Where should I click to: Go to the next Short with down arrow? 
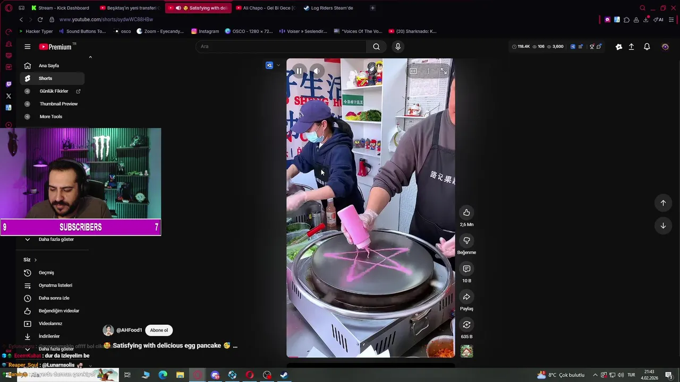[663, 225]
